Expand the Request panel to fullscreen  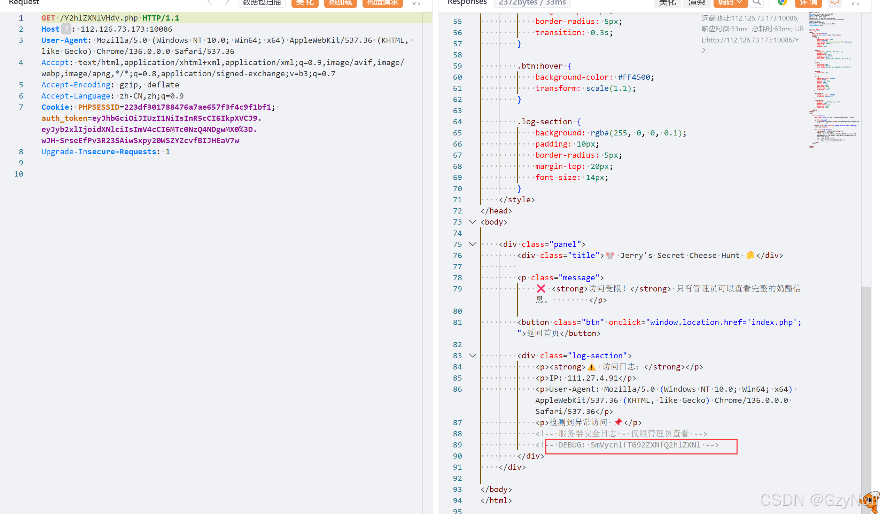[416, 3]
